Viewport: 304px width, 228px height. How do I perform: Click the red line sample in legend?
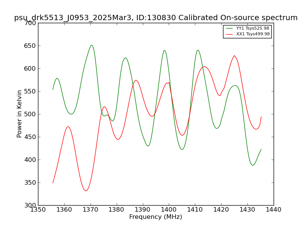[x=229, y=34]
